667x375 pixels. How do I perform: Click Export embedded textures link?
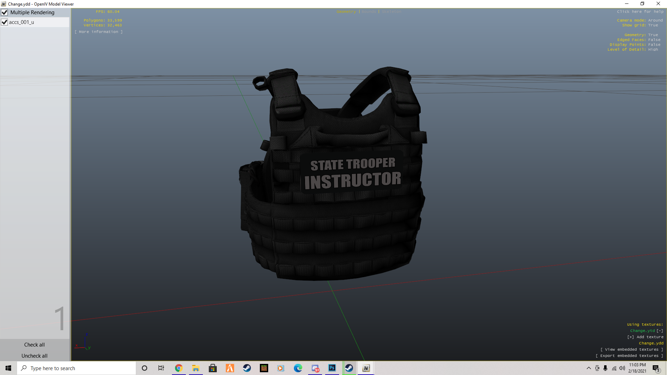629,356
